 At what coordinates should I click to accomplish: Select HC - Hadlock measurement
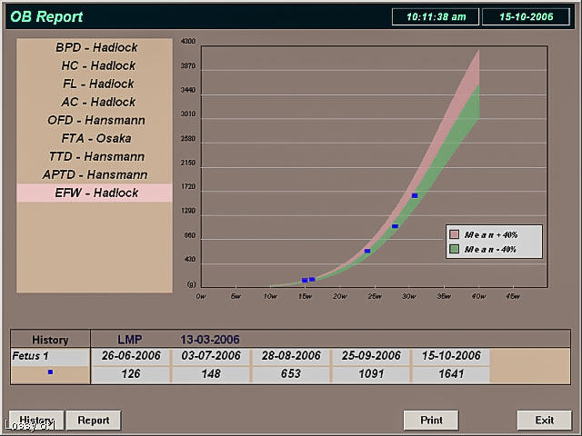tap(95, 65)
